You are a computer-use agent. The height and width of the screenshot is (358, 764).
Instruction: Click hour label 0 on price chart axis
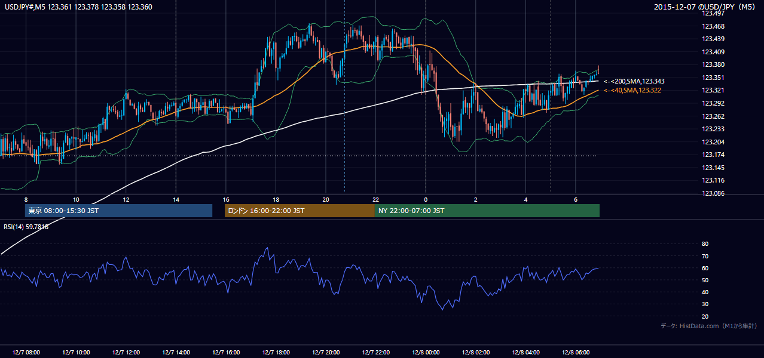426,199
